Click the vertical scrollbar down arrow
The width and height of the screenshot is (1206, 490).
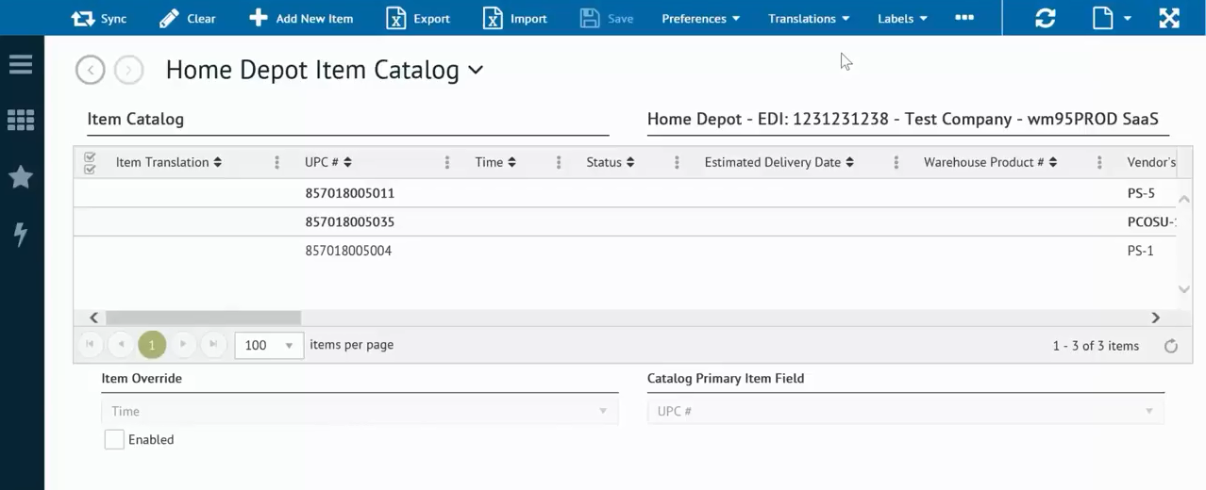(x=1185, y=289)
